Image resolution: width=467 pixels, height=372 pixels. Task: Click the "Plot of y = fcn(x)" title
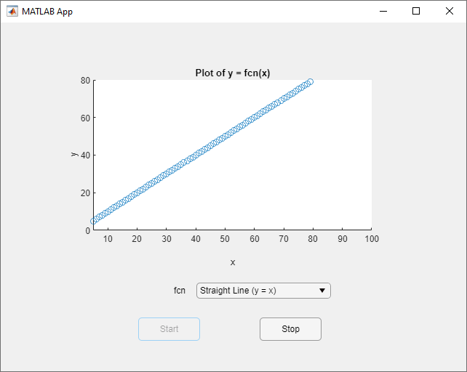pos(233,73)
